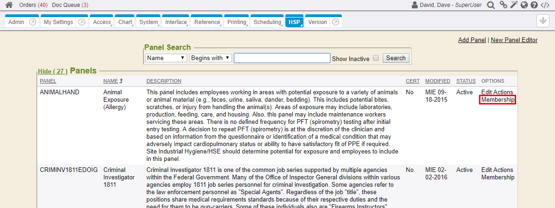The image size is (555, 208).
Task: Open the Reference tab
Action: [207, 22]
